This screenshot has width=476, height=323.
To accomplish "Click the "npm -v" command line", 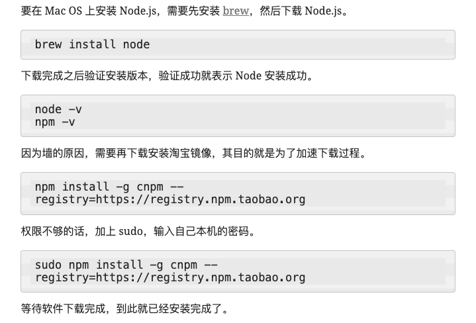I will coord(55,122).
